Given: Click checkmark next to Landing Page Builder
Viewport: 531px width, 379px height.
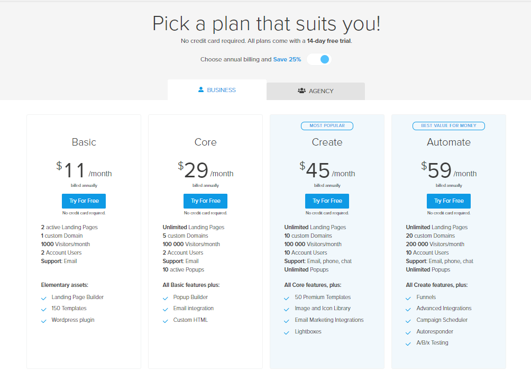Looking at the screenshot, I should (x=44, y=299).
